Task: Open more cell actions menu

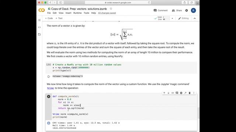Action: (x=194, y=93)
